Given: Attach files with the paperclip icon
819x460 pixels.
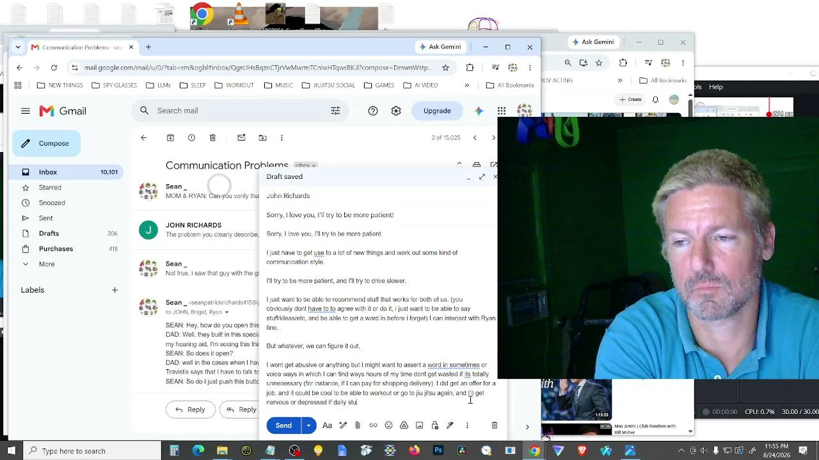Looking at the screenshot, I should click(x=358, y=425).
